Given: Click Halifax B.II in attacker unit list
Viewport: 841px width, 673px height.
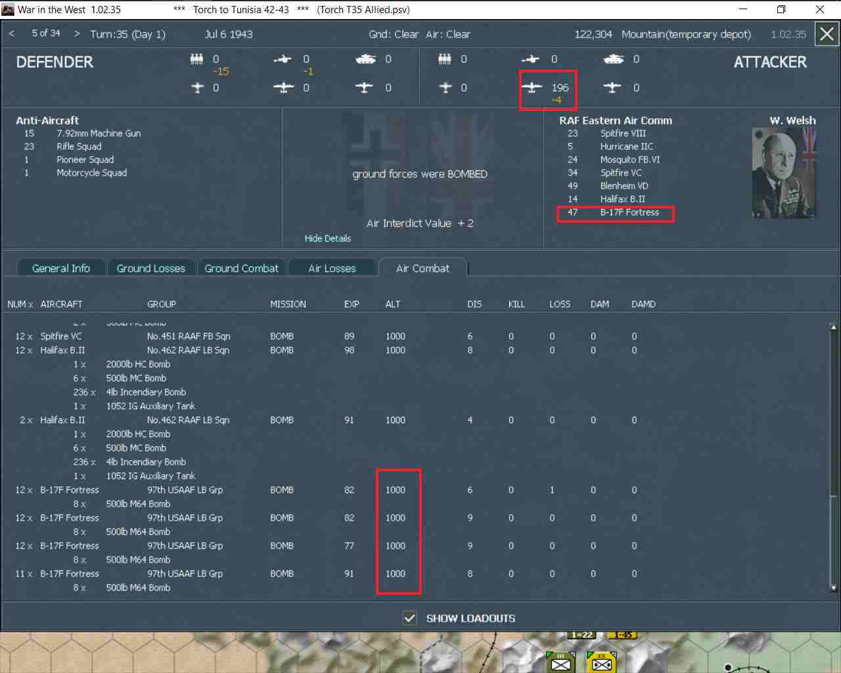Looking at the screenshot, I should pyautogui.click(x=622, y=199).
